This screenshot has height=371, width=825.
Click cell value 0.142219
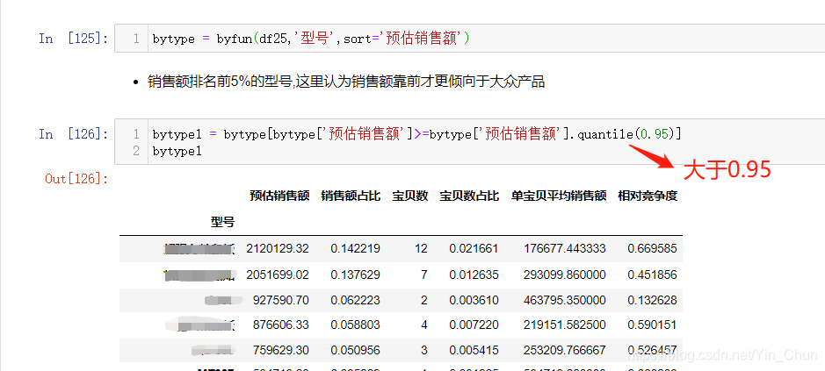[355, 248]
